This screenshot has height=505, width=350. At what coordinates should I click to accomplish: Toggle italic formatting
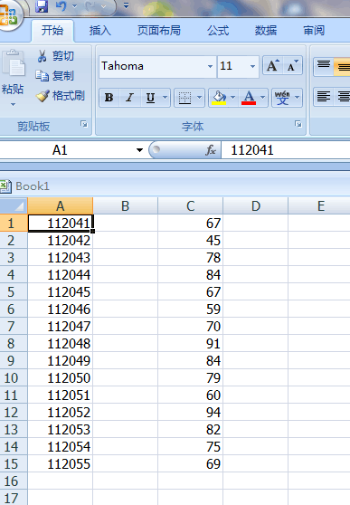[x=129, y=97]
